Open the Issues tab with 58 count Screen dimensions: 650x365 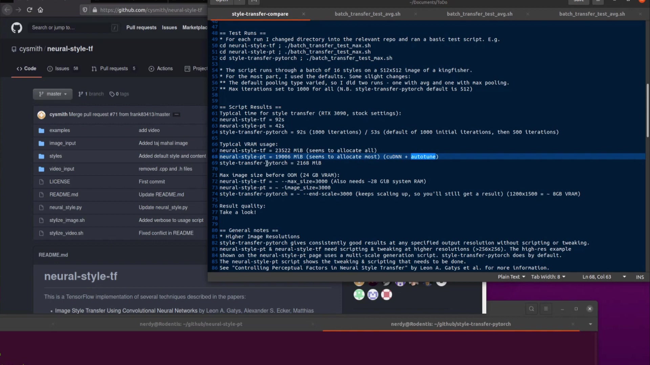pyautogui.click(x=63, y=69)
